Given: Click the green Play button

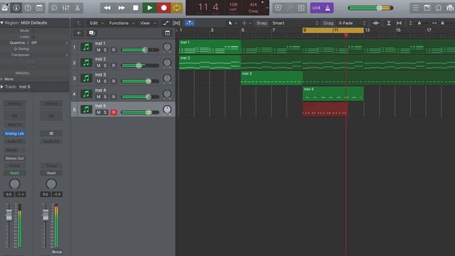Looking at the screenshot, I should (x=150, y=8).
